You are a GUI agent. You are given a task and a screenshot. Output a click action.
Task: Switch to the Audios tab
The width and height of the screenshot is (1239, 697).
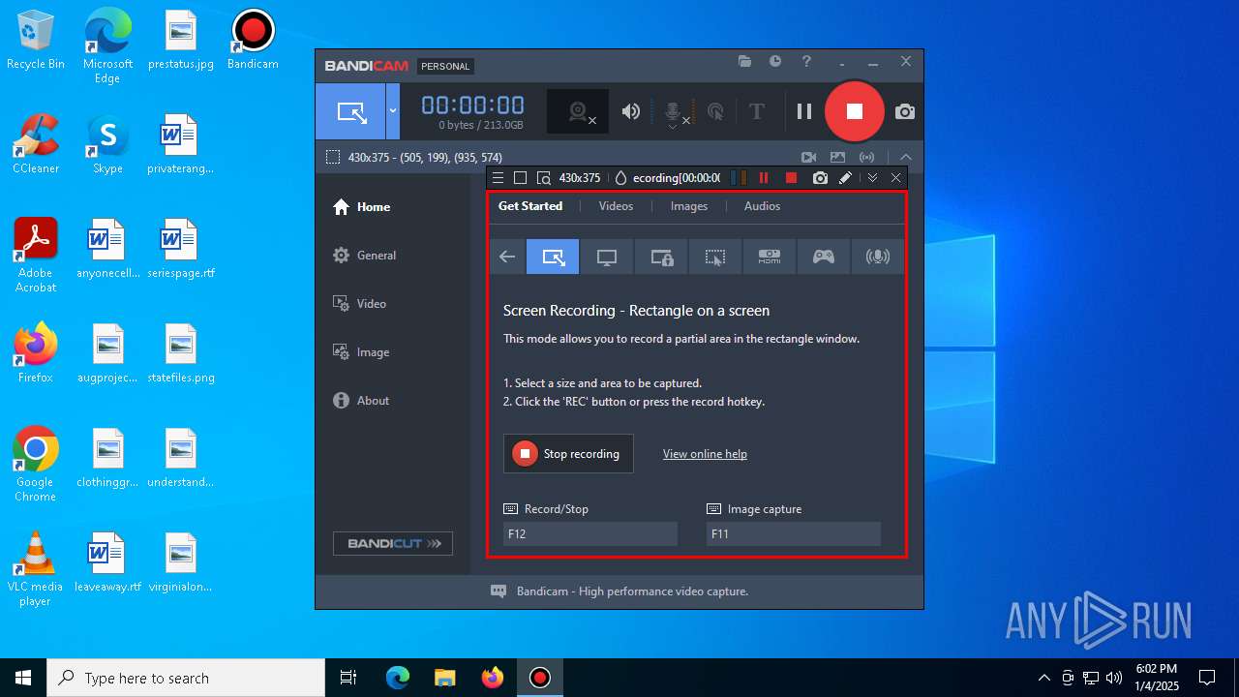[x=762, y=206]
